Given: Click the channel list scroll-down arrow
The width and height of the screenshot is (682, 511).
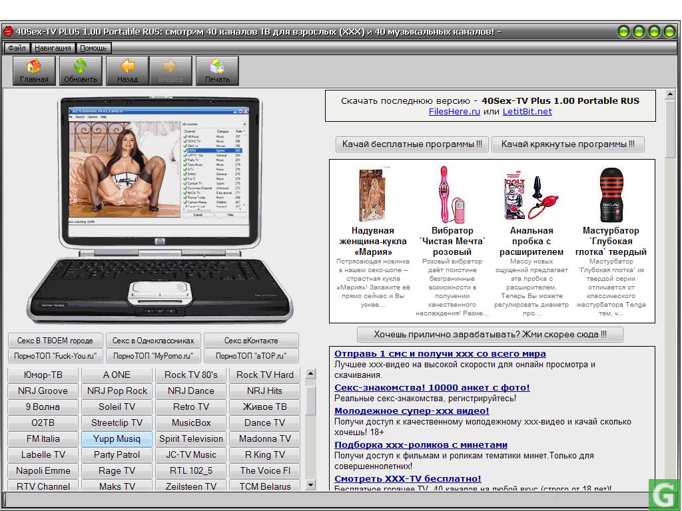Looking at the screenshot, I should (310, 485).
